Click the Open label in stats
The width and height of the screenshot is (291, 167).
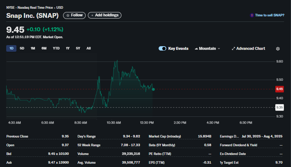10,145
